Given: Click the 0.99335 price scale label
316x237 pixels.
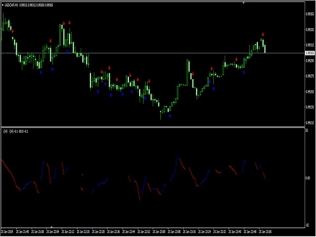Looking at the screenshot, I should [x=310, y=30].
